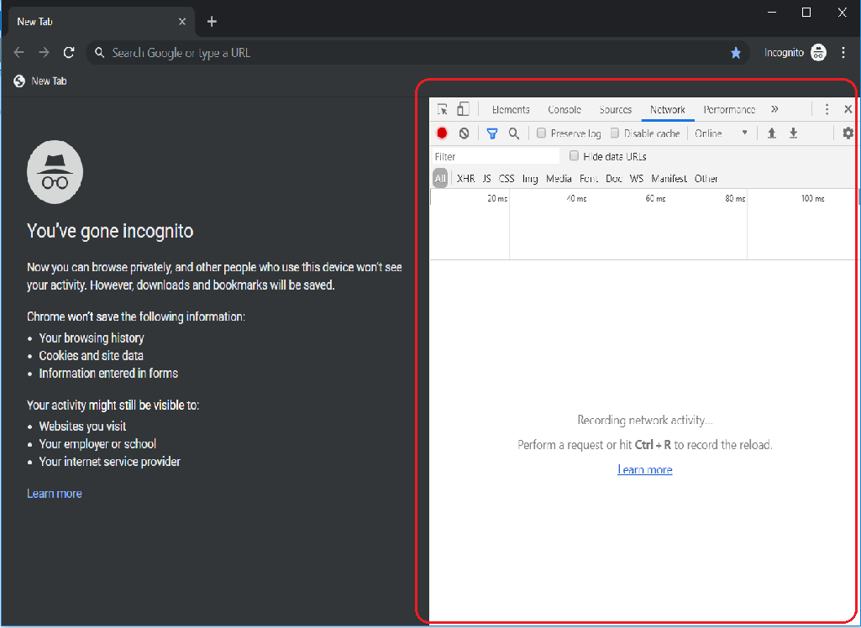
Task: Open network search with the magnifier icon
Action: pos(514,133)
